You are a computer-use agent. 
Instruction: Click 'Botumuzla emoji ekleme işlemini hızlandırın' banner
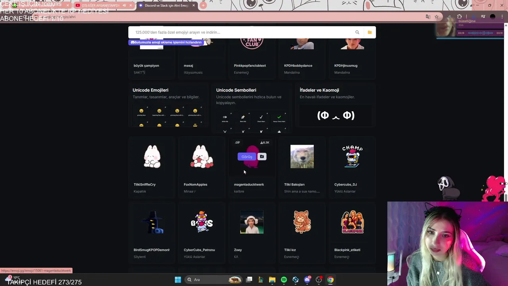[x=166, y=42]
